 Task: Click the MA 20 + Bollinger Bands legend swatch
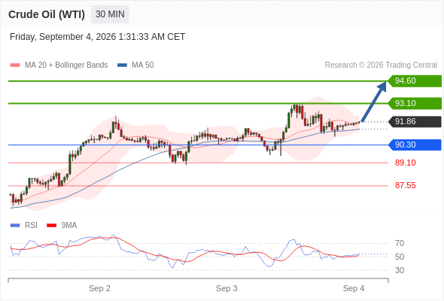(x=15, y=65)
